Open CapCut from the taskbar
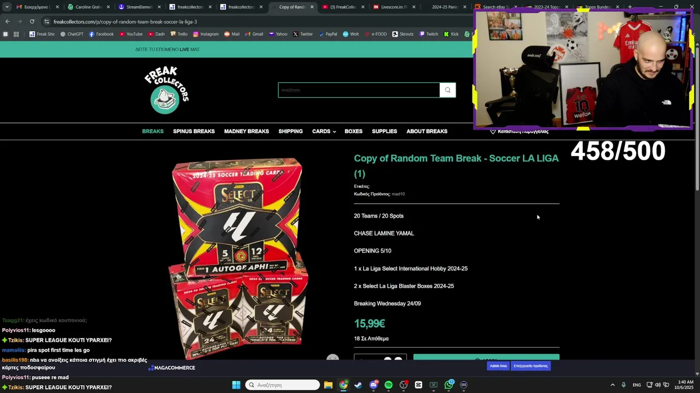 (x=418, y=385)
